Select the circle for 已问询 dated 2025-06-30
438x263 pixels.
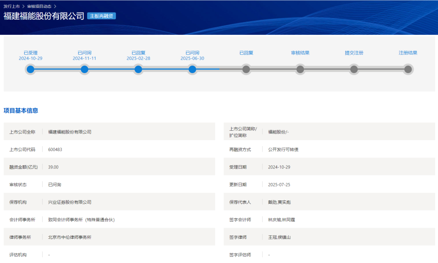tap(192, 69)
